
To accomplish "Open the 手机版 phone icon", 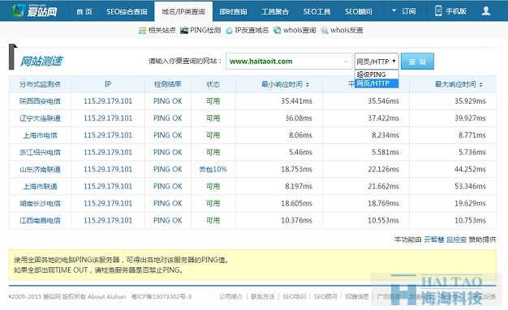I will pos(438,11).
